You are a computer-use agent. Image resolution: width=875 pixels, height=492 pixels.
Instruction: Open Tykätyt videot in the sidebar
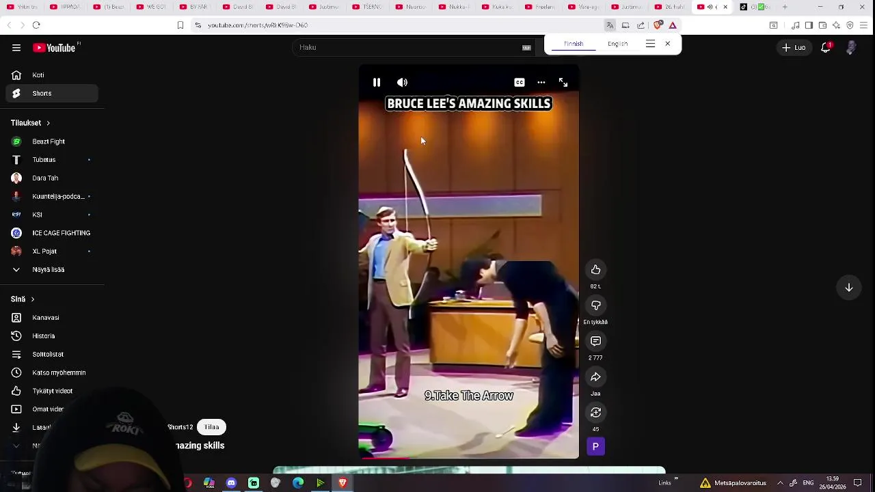(52, 391)
